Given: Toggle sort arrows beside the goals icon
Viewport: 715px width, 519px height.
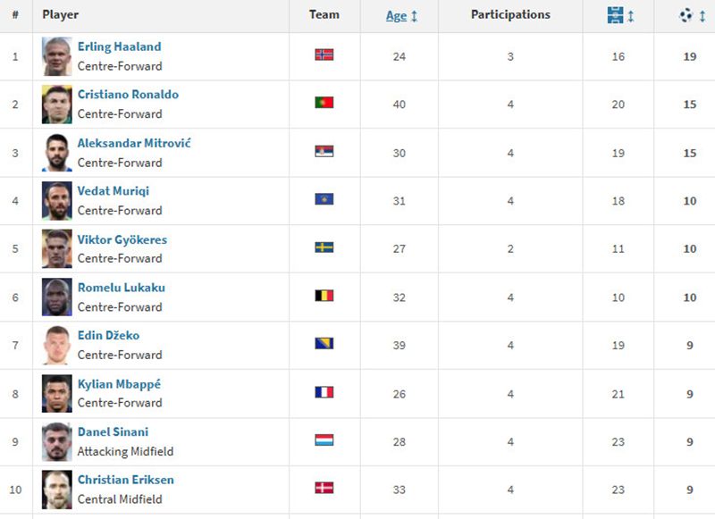Looking at the screenshot, I should (702, 16).
